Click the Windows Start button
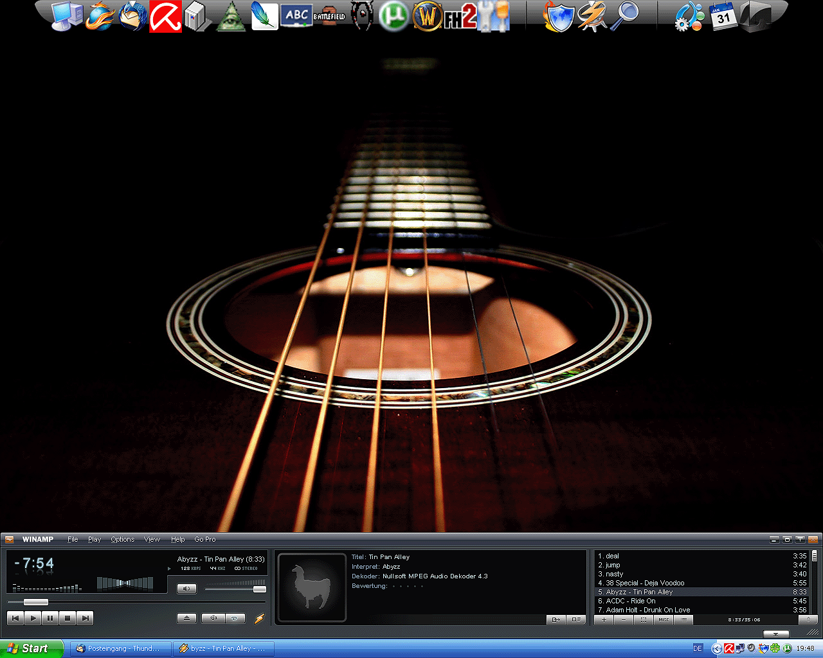This screenshot has width=823, height=658. 31,648
